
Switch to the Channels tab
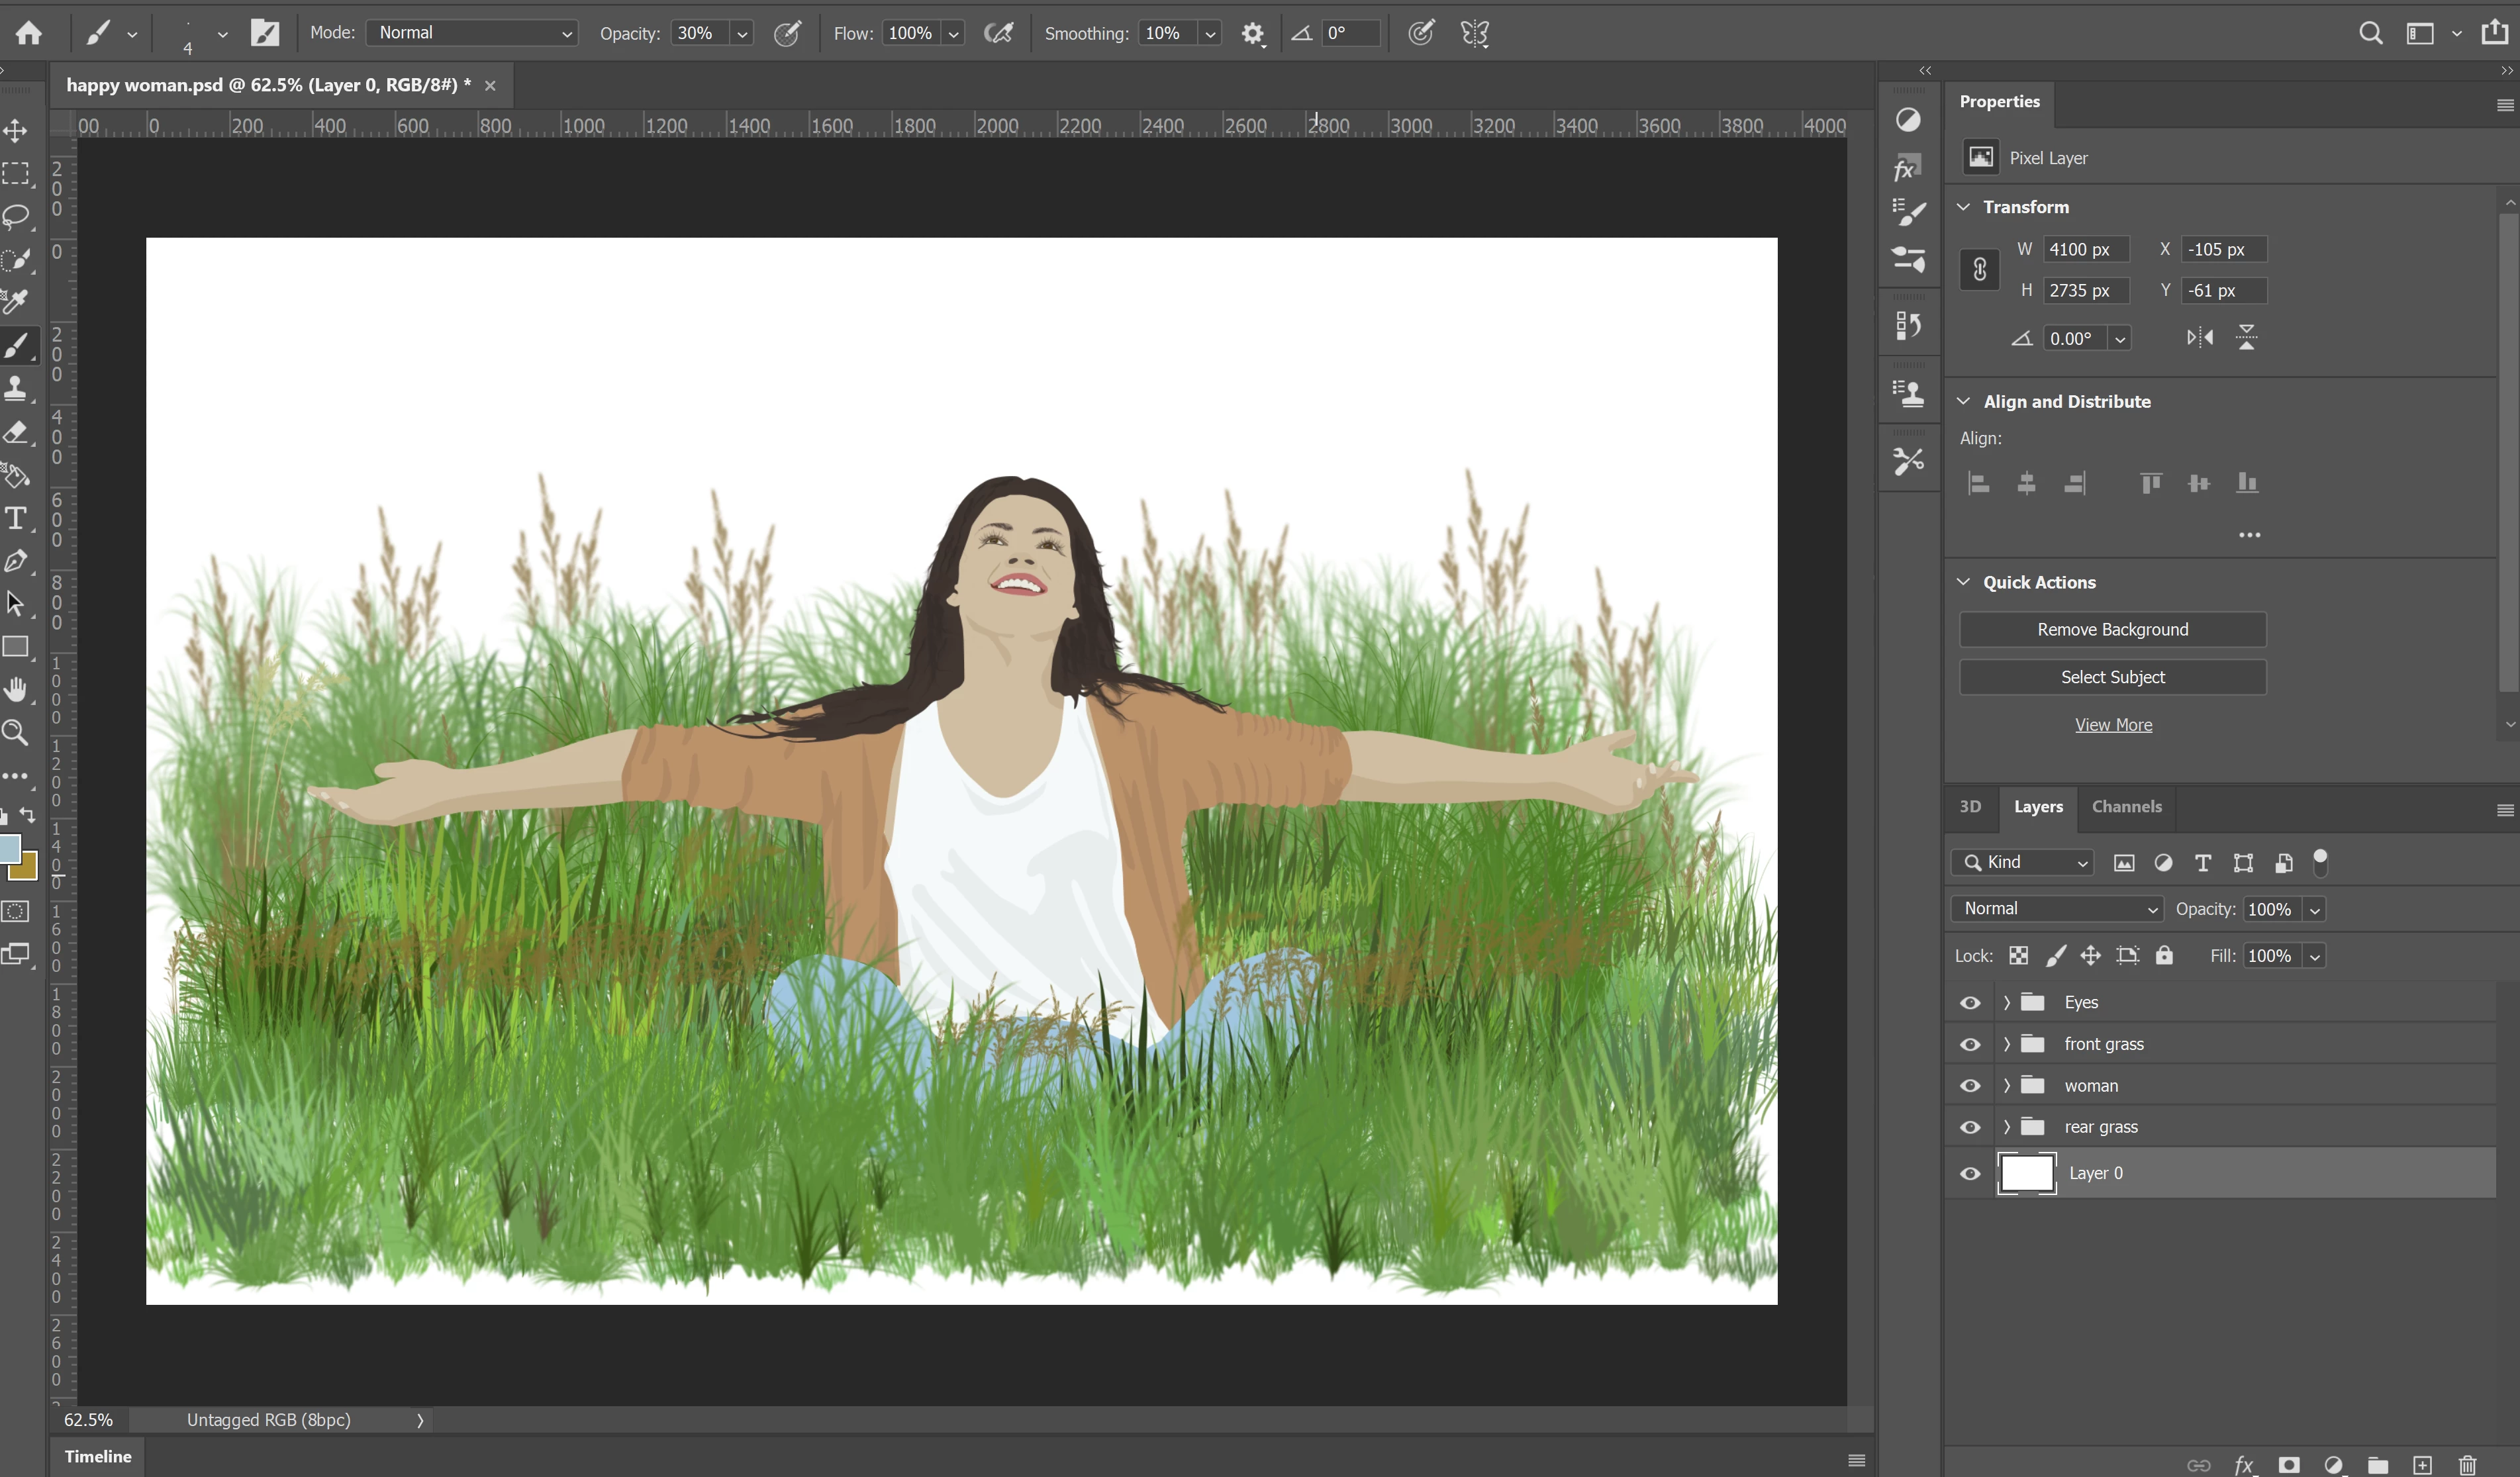click(x=2126, y=806)
